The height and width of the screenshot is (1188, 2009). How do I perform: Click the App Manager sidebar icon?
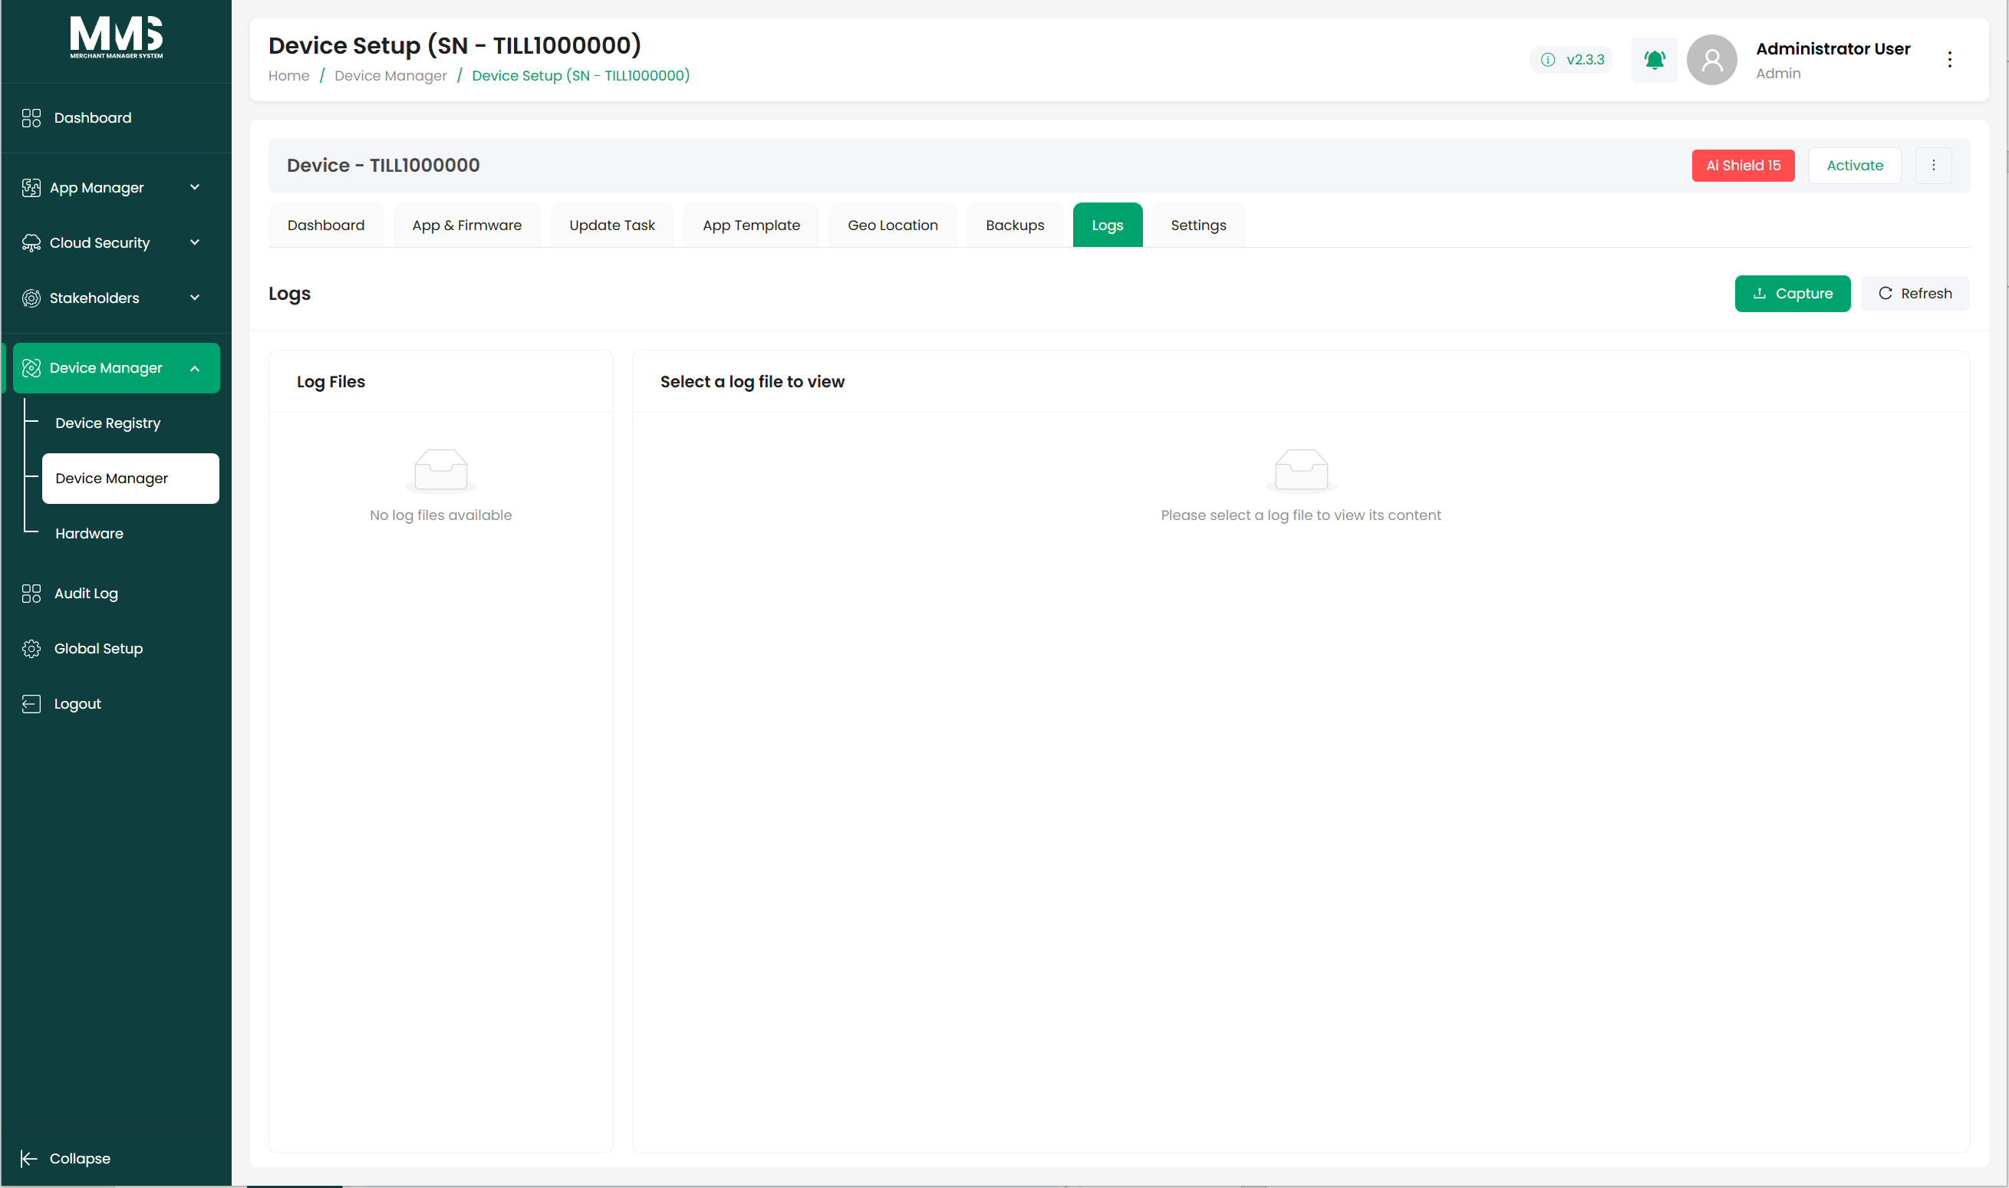tap(31, 187)
